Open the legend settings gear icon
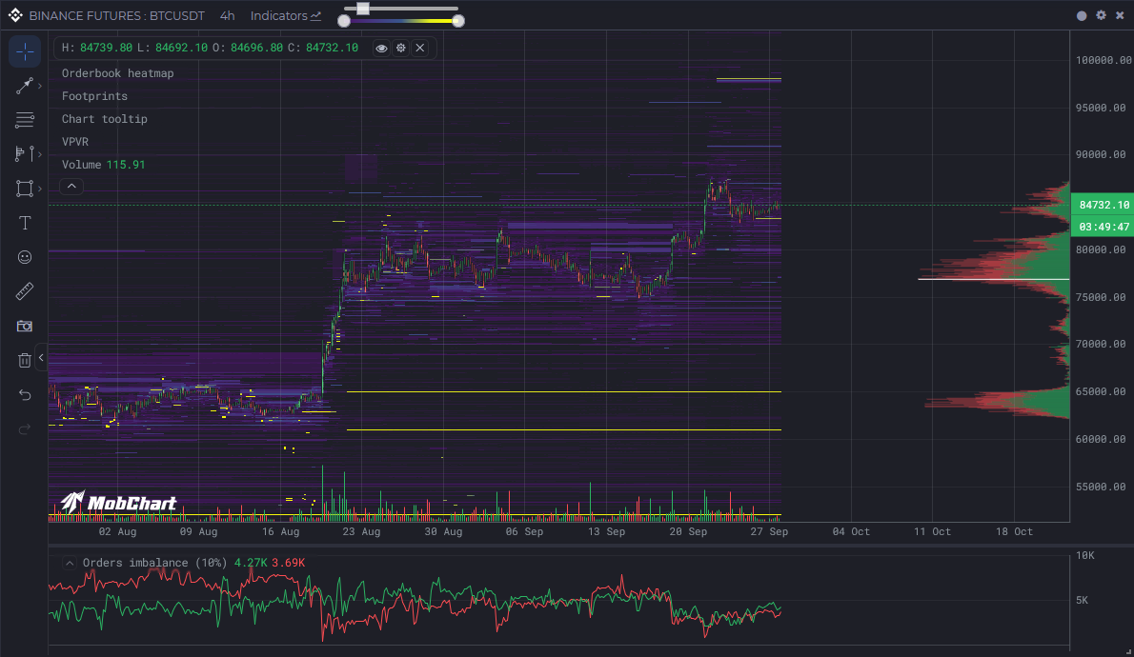The height and width of the screenshot is (657, 1134). pos(400,48)
